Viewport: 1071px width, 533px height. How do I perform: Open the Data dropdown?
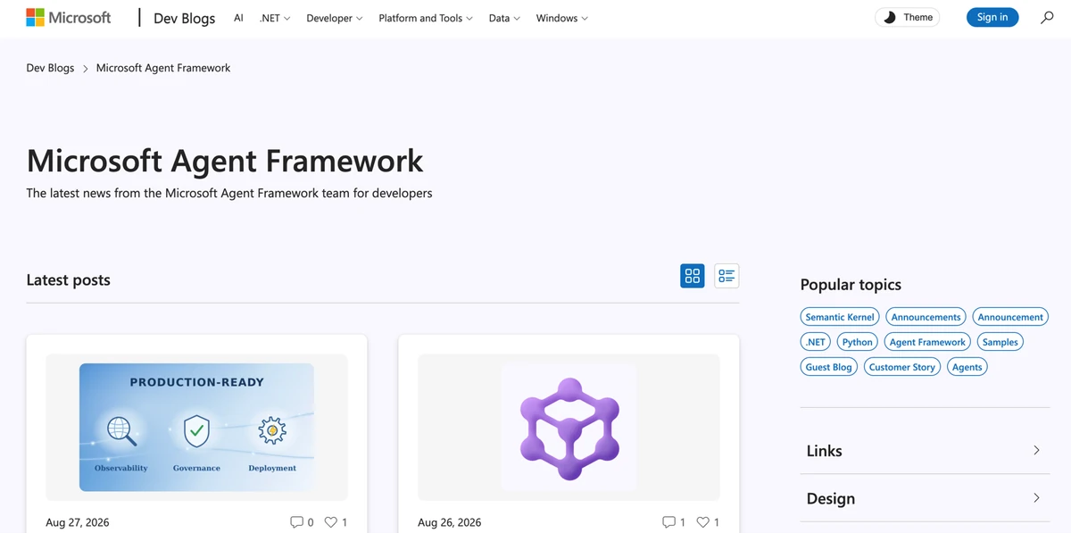pyautogui.click(x=504, y=18)
